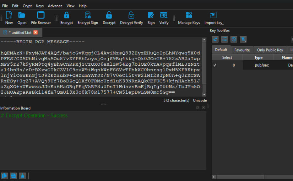This screenshot has height=181, width=293.
Task: Float the Information Board panel
Action: (x=198, y=108)
